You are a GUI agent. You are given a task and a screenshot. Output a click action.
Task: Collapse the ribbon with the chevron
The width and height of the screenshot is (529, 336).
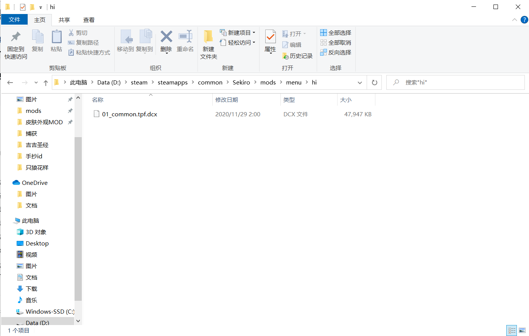[x=514, y=20]
